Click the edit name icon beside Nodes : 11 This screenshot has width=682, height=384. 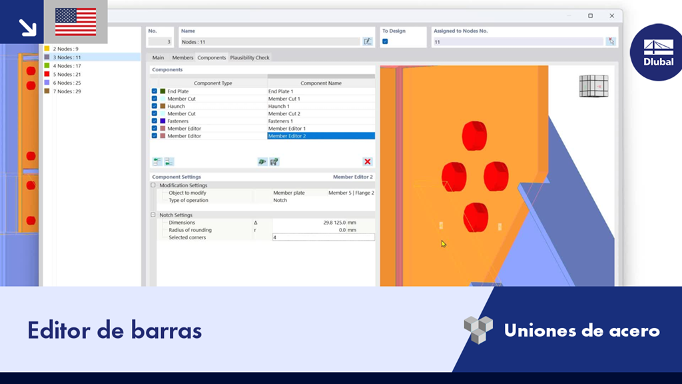pyautogui.click(x=368, y=41)
